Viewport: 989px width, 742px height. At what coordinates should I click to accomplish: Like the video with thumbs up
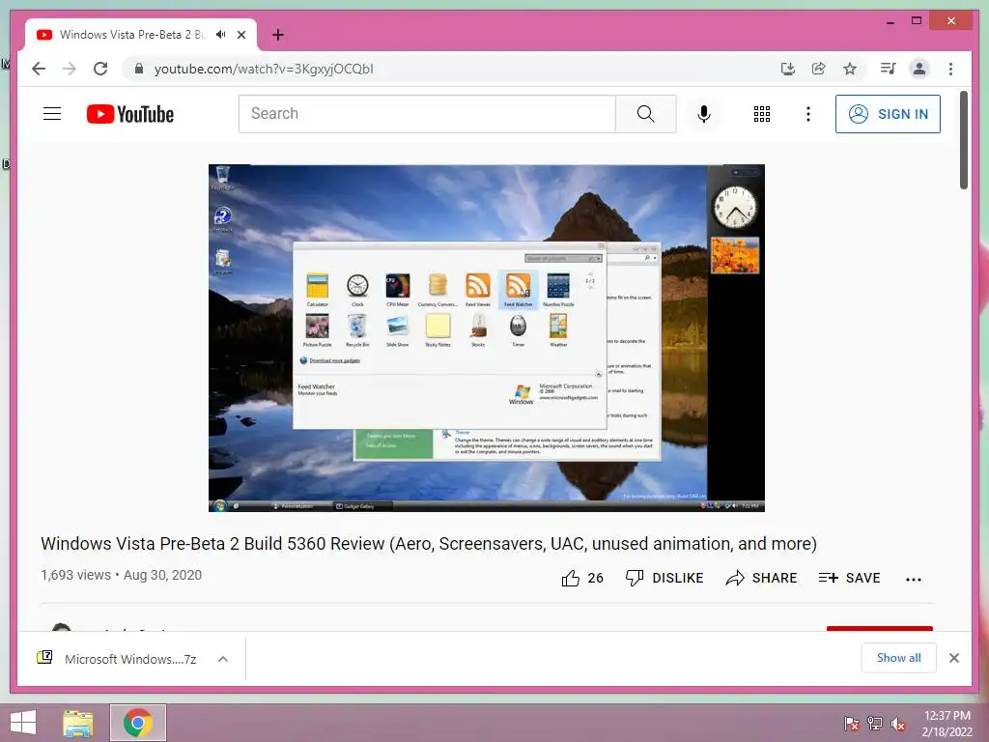(x=581, y=578)
